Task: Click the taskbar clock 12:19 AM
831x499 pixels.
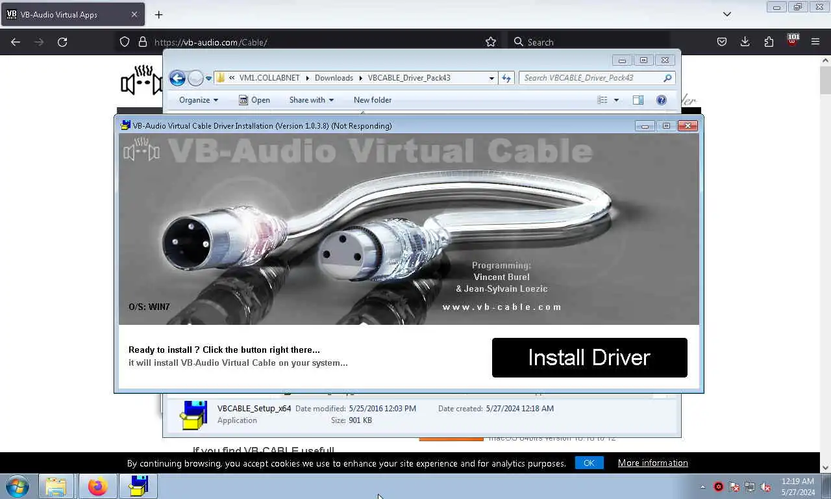Action: (x=798, y=481)
